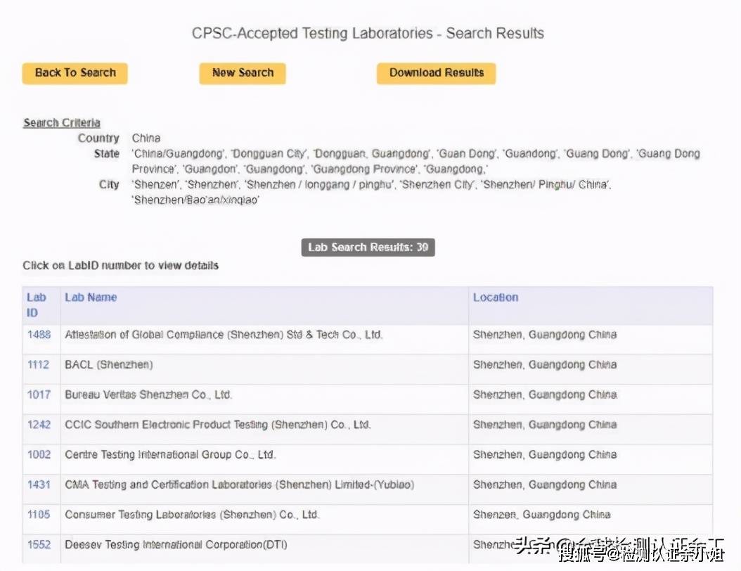Sort by Lab ID column header
Image resolution: width=741 pixels, height=571 pixels.
coord(34,304)
